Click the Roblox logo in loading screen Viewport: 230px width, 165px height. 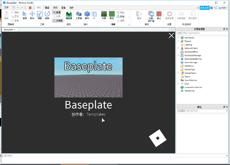[158, 138]
